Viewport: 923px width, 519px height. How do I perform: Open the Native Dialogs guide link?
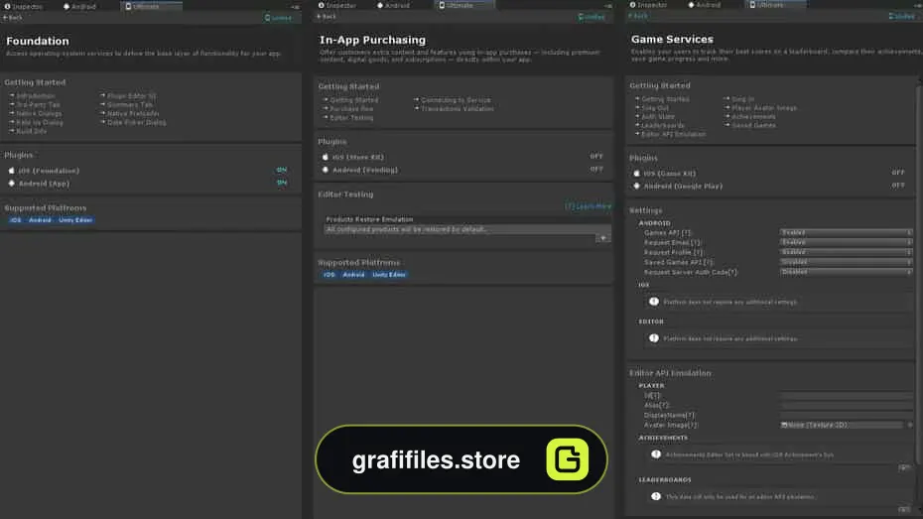[x=39, y=113]
